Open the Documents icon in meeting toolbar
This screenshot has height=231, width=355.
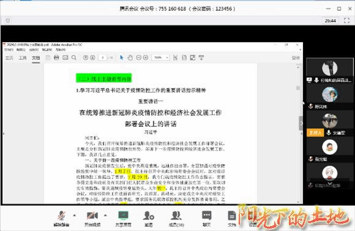[x=232, y=218]
